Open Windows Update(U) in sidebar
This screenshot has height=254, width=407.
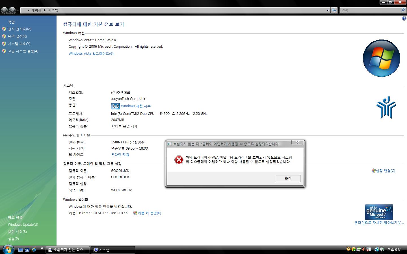(23, 225)
